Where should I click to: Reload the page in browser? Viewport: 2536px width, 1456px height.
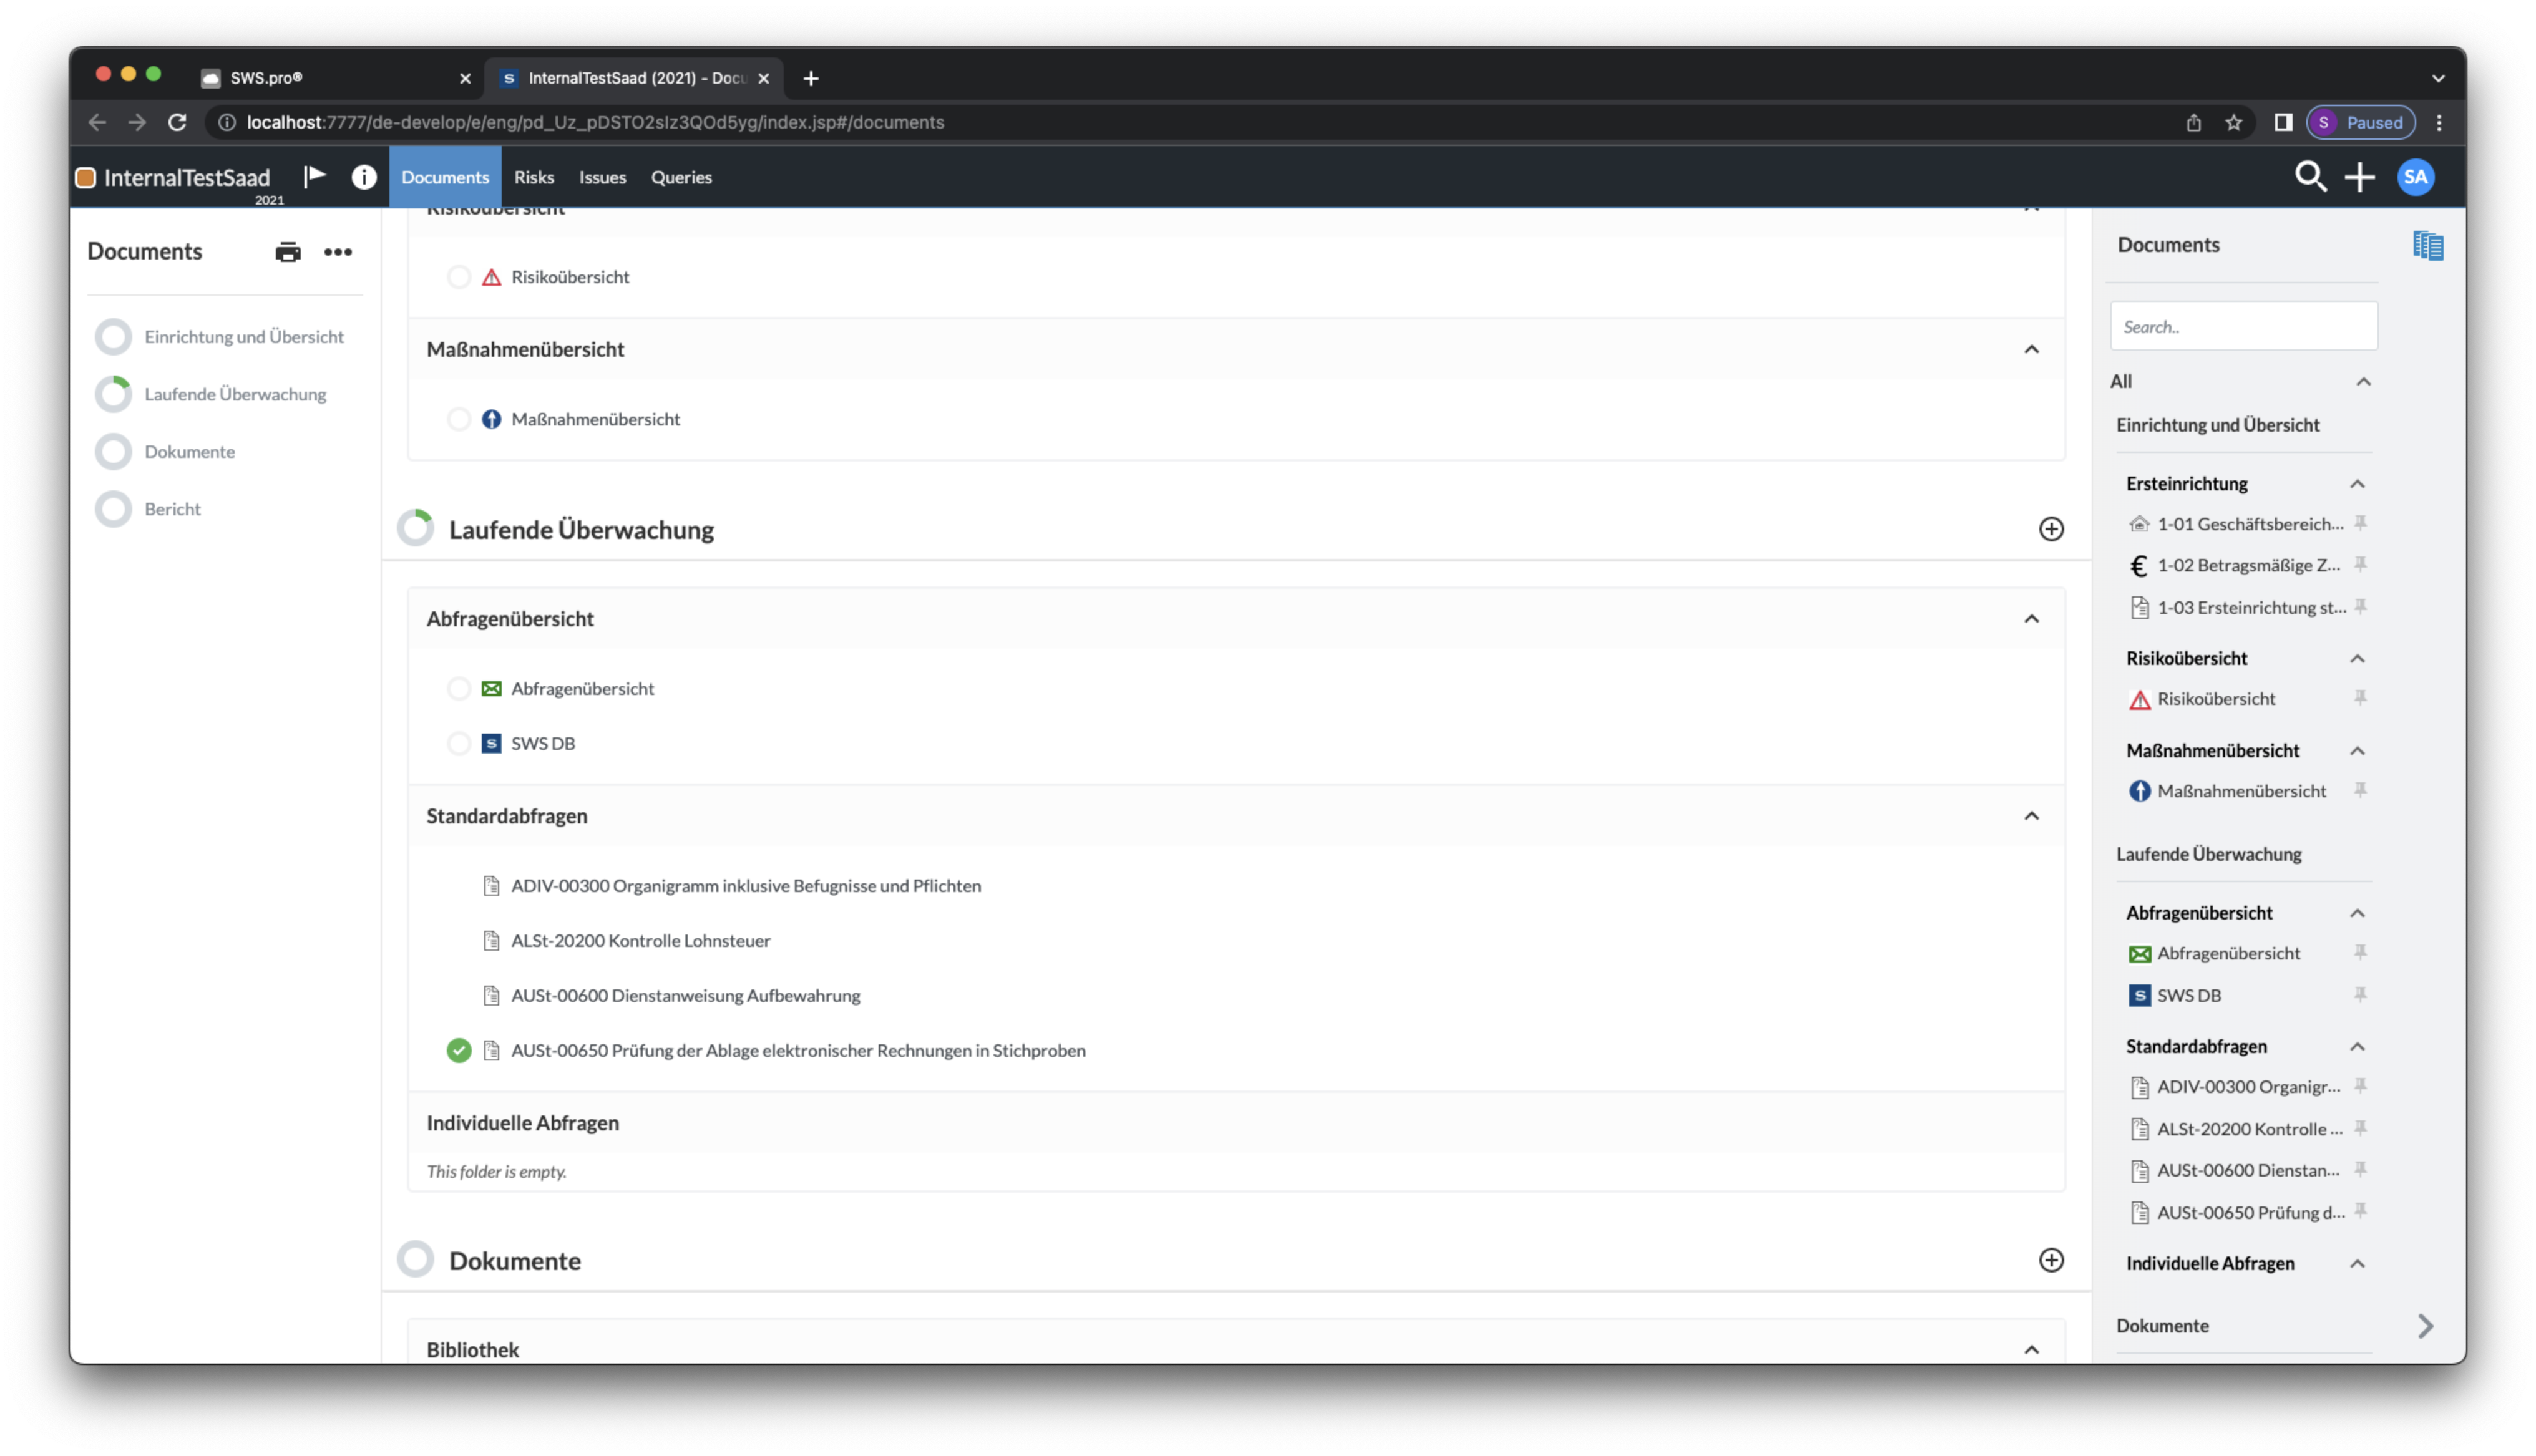[x=177, y=122]
